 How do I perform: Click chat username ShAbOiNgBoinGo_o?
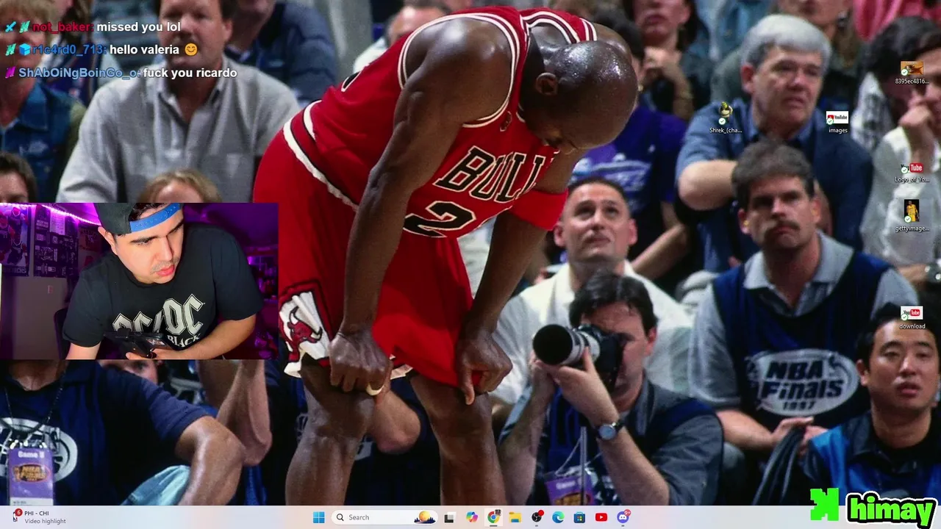point(79,73)
